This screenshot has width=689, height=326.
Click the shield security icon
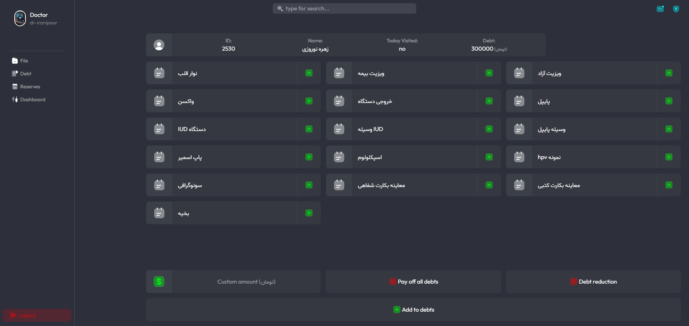click(x=676, y=9)
